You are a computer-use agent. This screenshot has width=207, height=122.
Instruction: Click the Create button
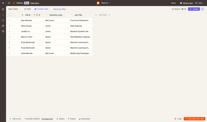194,9
